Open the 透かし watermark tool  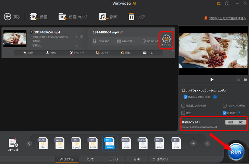pyautogui.click(x=52, y=53)
